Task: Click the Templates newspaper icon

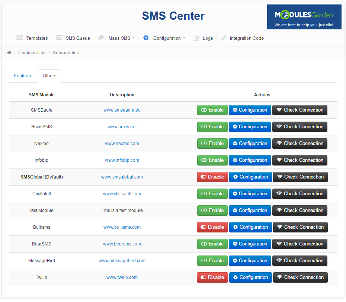Action: (19, 38)
